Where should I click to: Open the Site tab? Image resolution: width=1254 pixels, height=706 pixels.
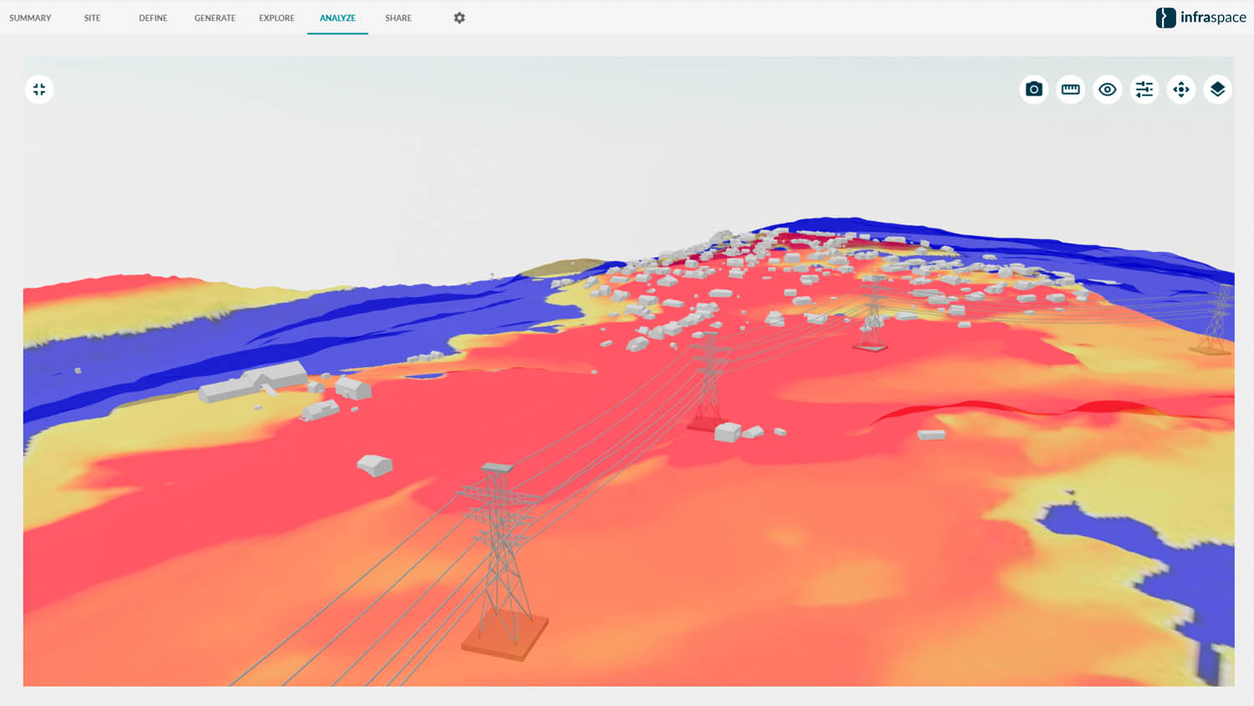pyautogui.click(x=92, y=18)
